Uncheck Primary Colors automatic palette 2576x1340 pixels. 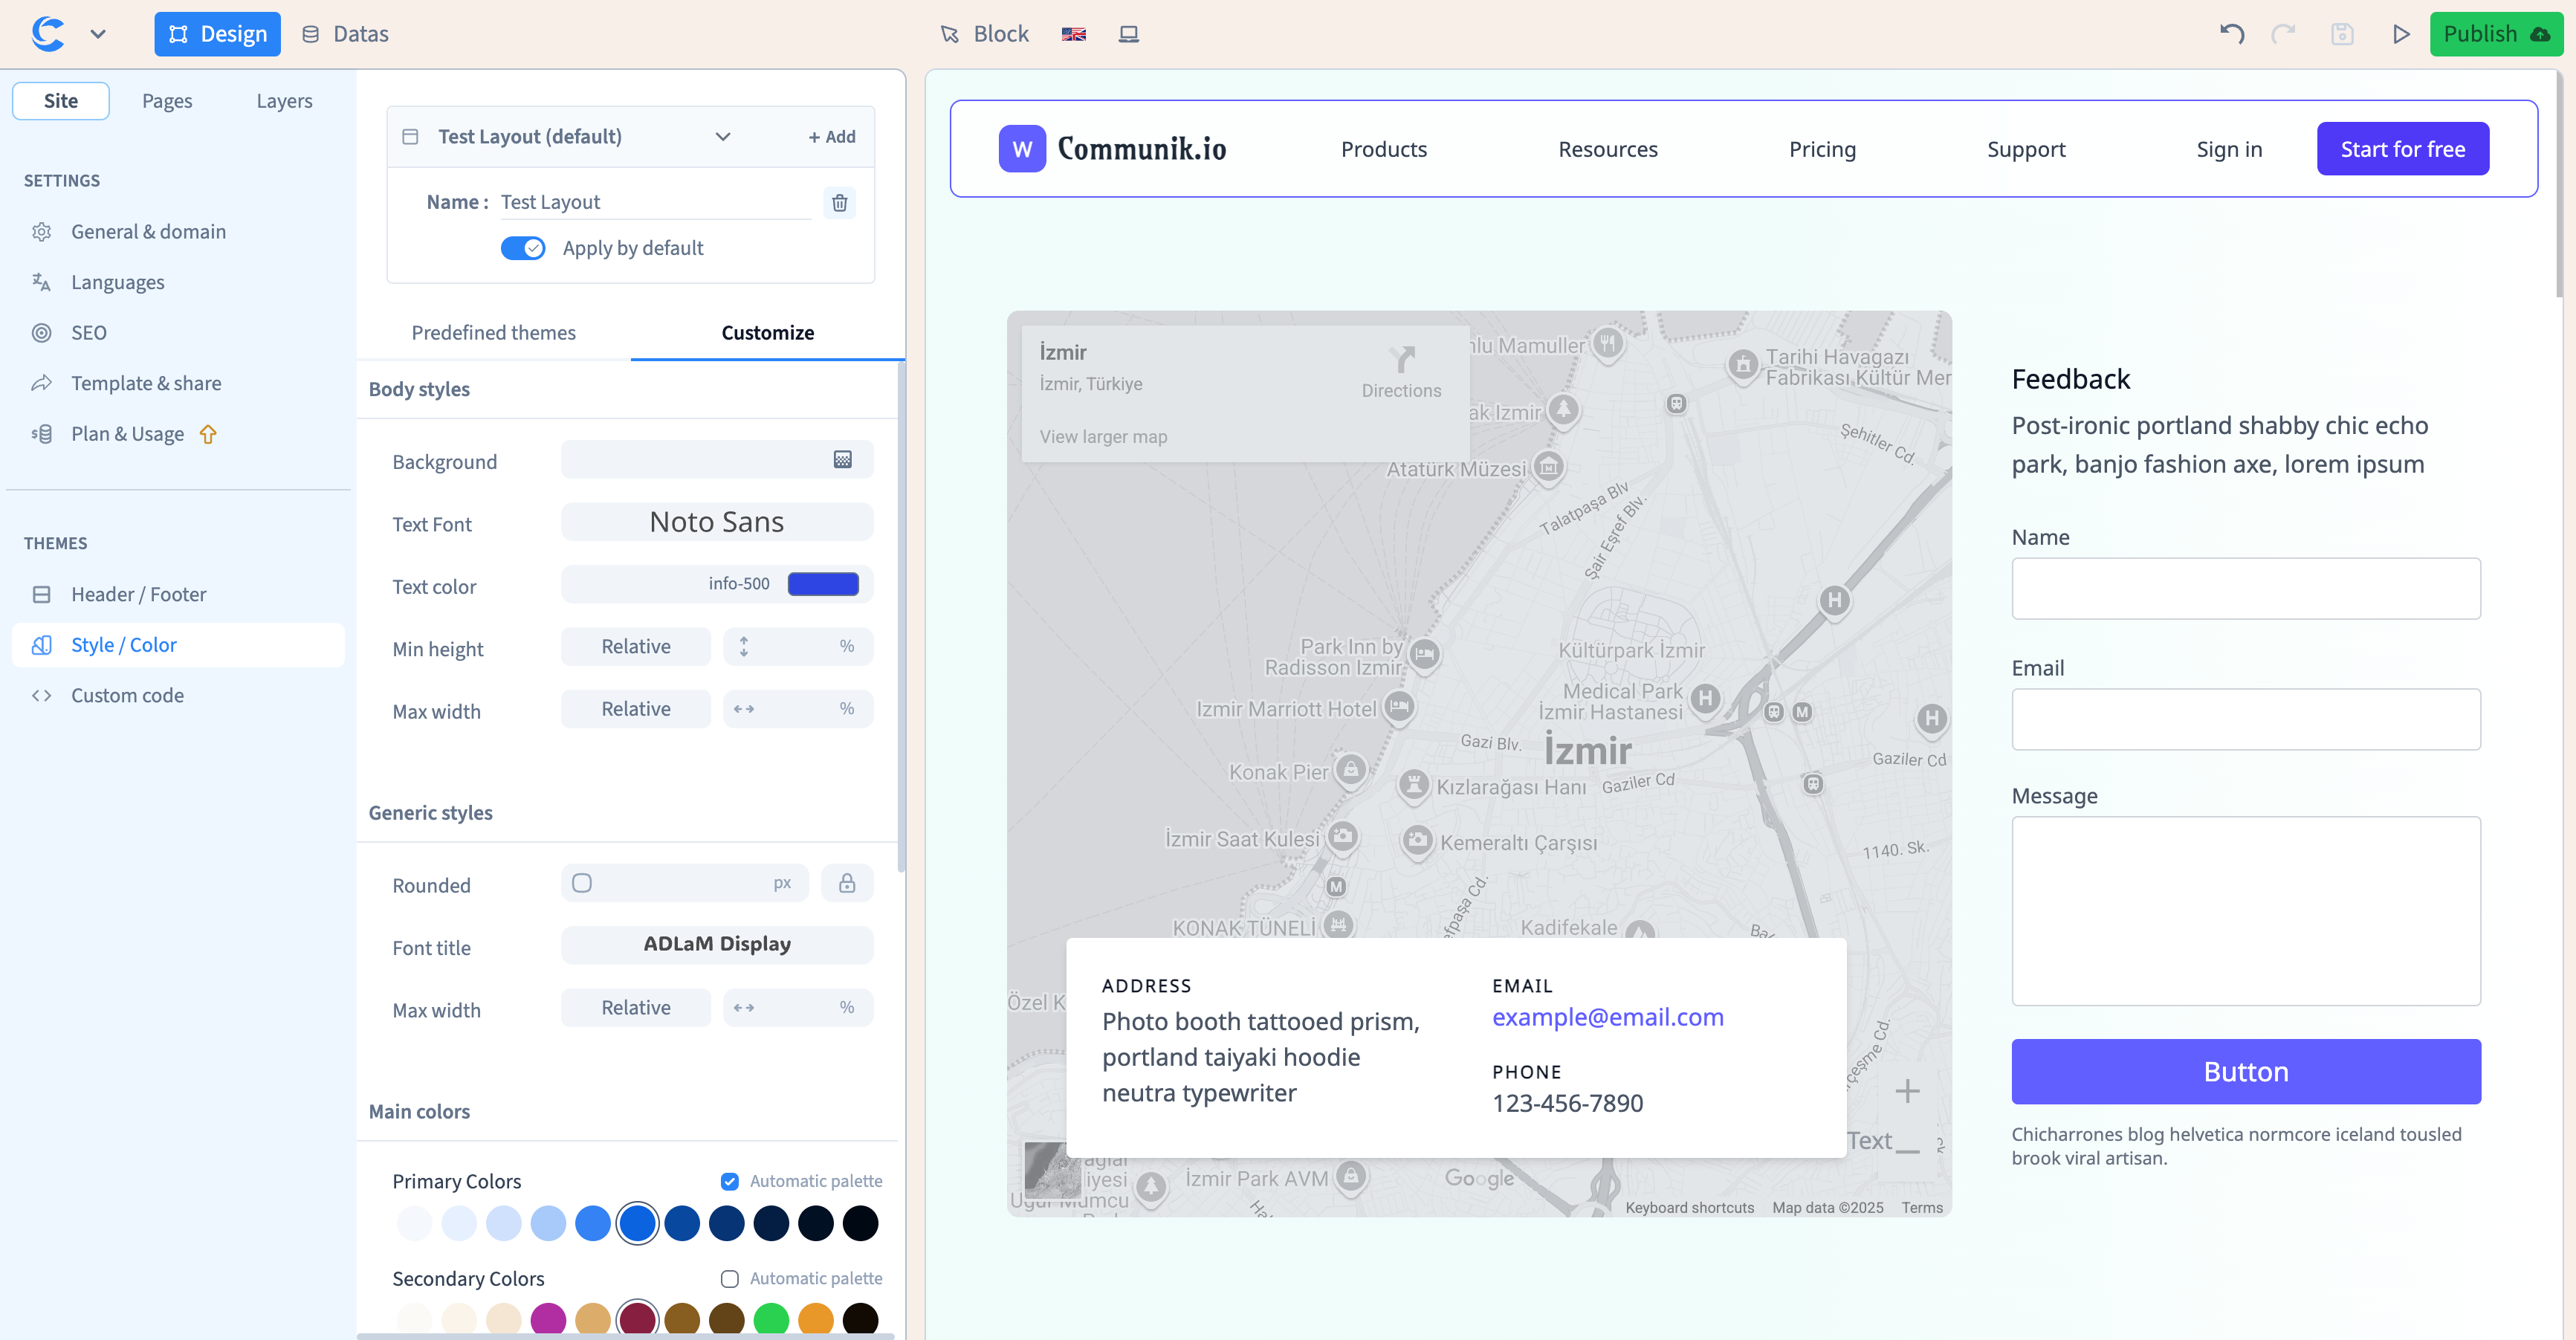729,1181
